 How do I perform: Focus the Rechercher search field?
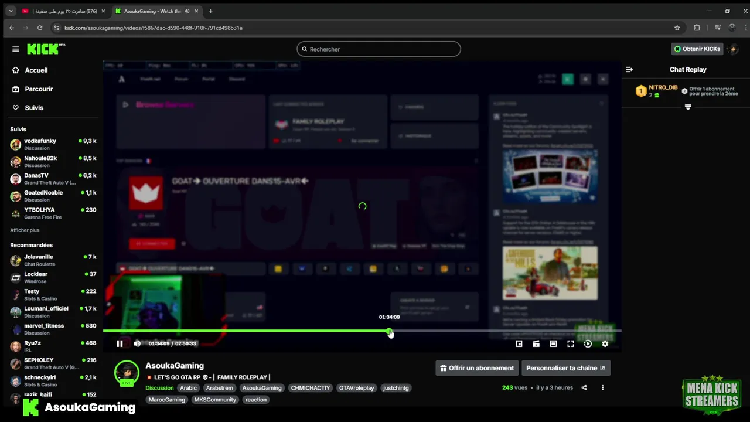[x=379, y=49]
